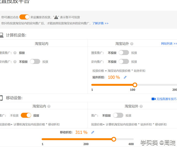Click the computer device icon beside 计算机设备
The height and width of the screenshot is (147, 177).
2,35
